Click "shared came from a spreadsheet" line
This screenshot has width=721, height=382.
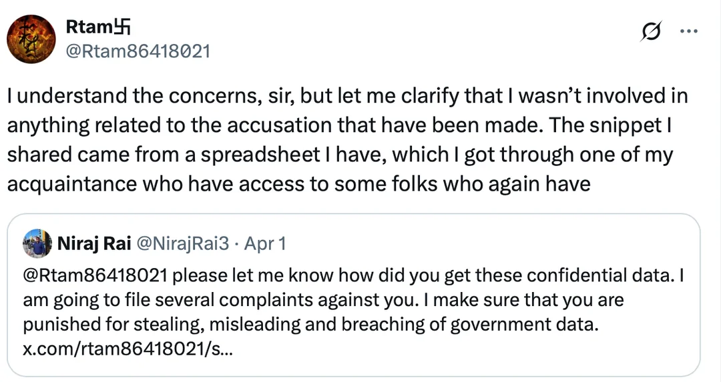coord(340,155)
